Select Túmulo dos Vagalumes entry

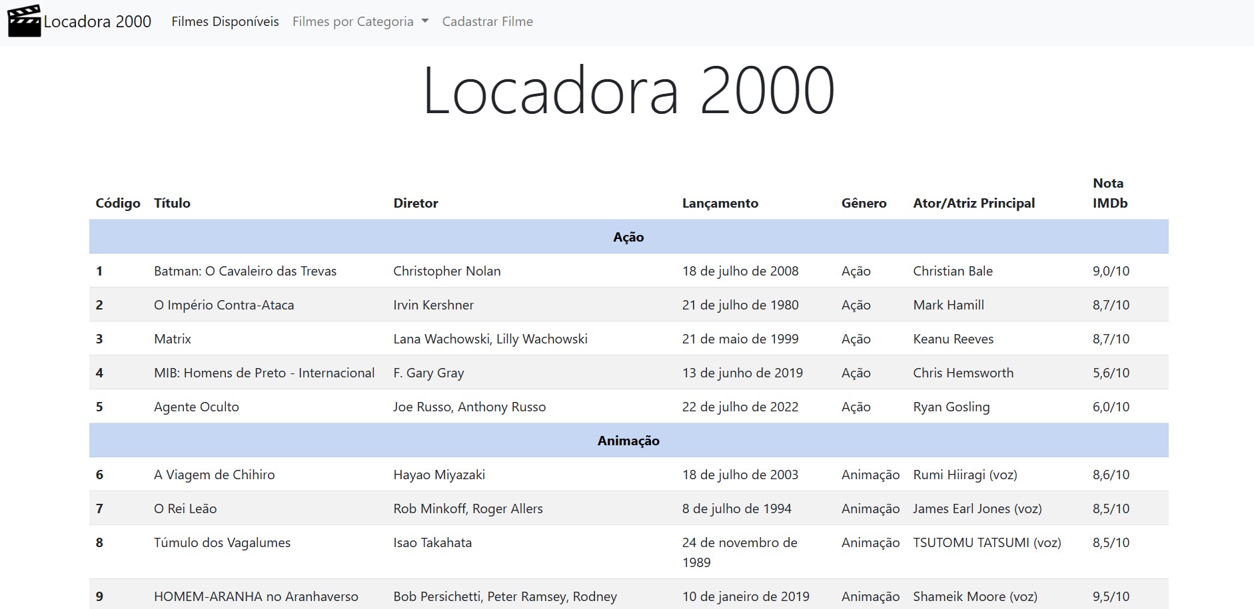click(x=222, y=542)
